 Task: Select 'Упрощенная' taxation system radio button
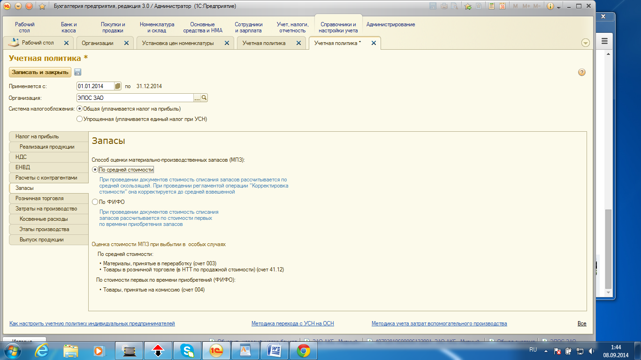click(x=79, y=119)
